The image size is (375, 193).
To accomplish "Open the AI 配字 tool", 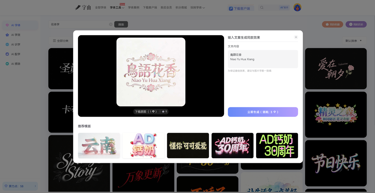I will coord(7,54).
